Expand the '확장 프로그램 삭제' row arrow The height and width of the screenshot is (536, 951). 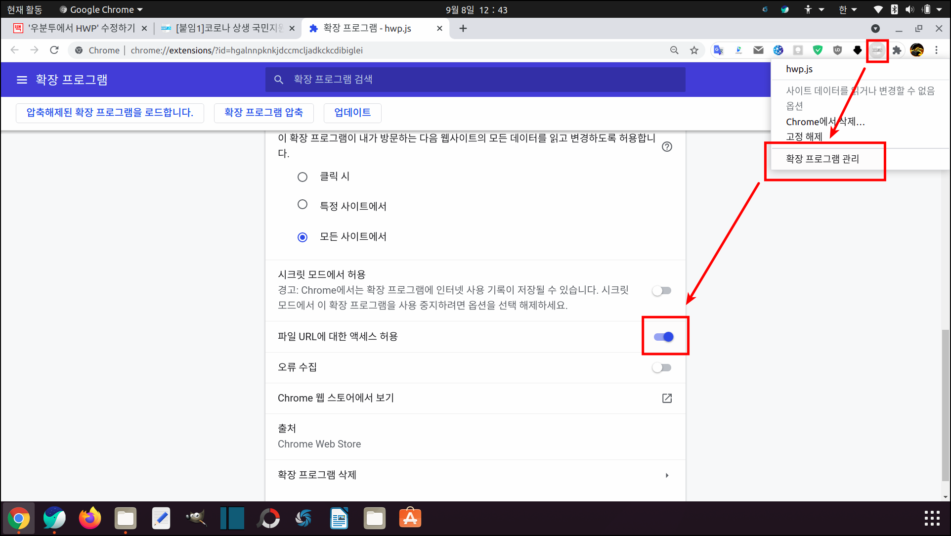[x=667, y=475]
